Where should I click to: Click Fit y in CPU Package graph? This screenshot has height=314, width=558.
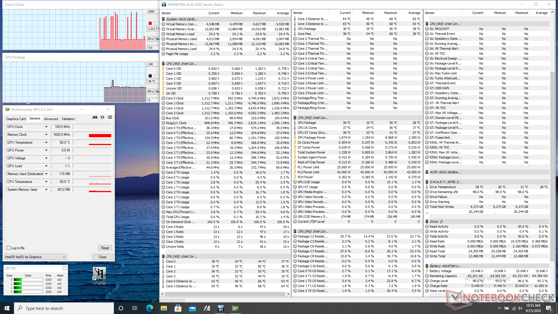coord(151,92)
